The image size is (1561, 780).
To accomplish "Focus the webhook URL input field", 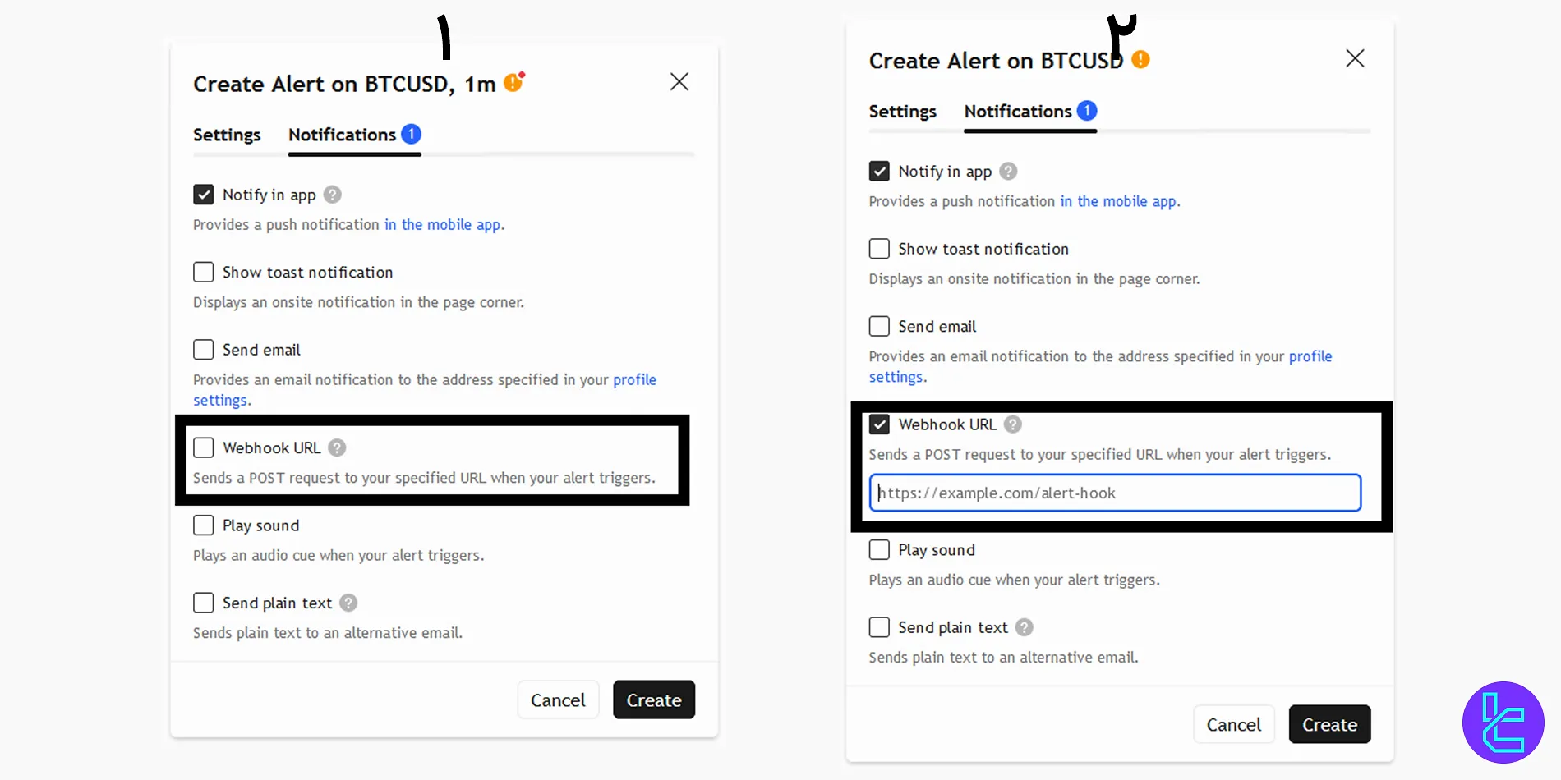I will [1115, 493].
